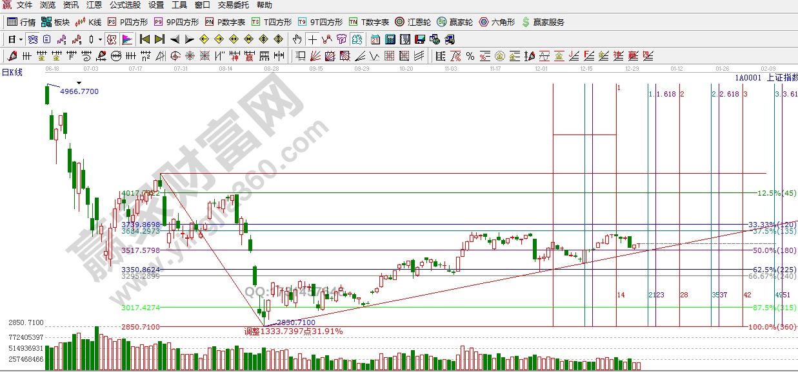Click the 上证指数 index name label
This screenshot has width=798, height=372.
tap(781, 78)
